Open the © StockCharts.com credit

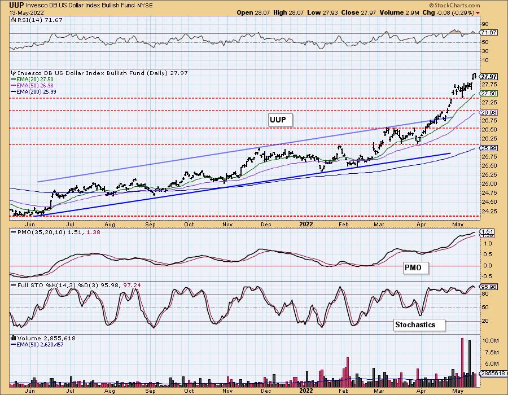pyautogui.click(x=454, y=5)
